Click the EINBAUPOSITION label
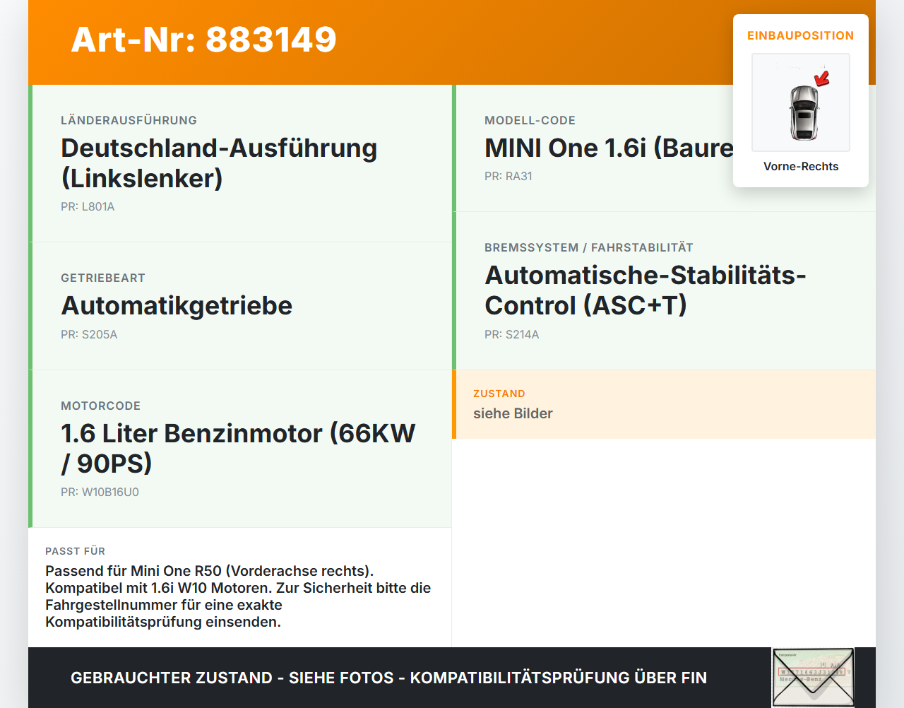The image size is (904, 708). [x=801, y=35]
